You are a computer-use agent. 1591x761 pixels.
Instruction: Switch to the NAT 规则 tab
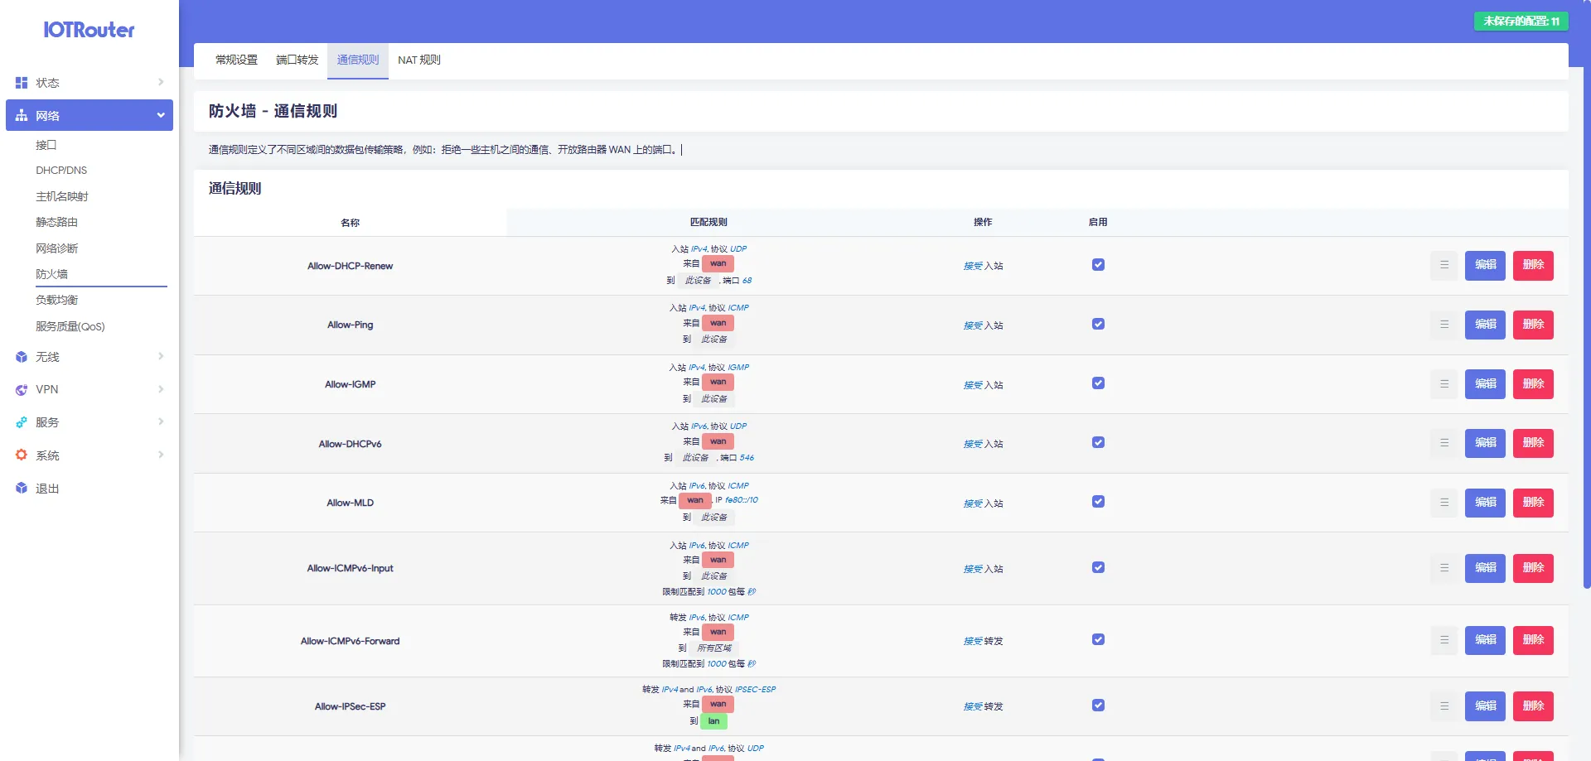pyautogui.click(x=418, y=60)
